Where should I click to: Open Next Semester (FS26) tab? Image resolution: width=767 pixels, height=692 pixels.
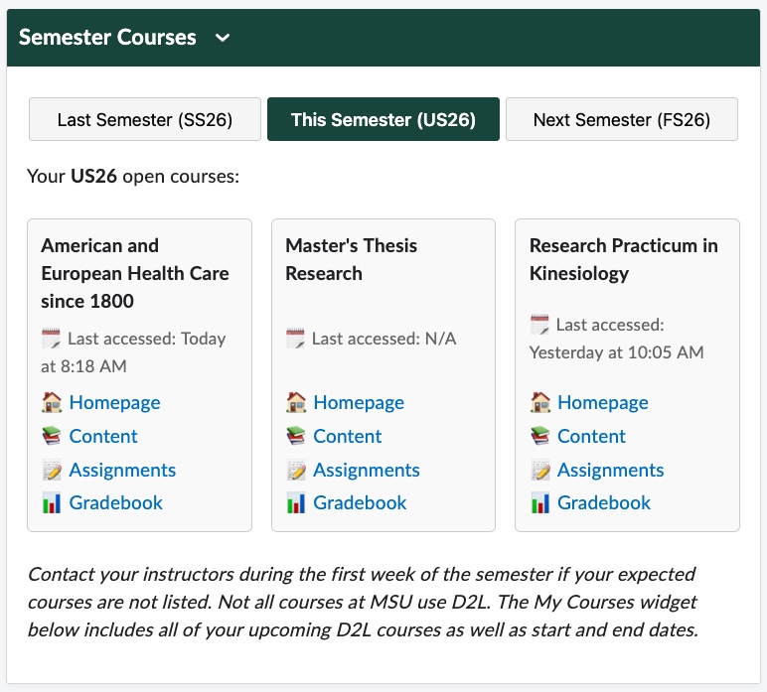point(622,119)
